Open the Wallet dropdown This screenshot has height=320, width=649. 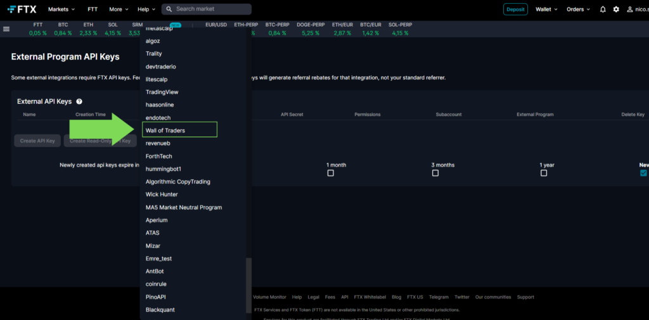[x=546, y=10]
